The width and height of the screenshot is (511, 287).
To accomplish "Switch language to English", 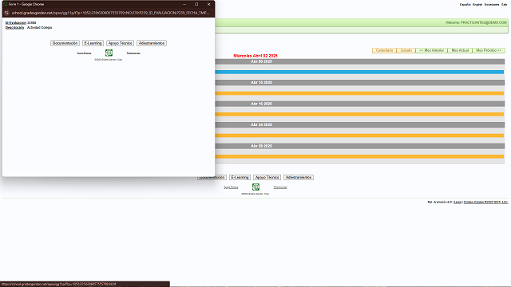I will 477,5.
